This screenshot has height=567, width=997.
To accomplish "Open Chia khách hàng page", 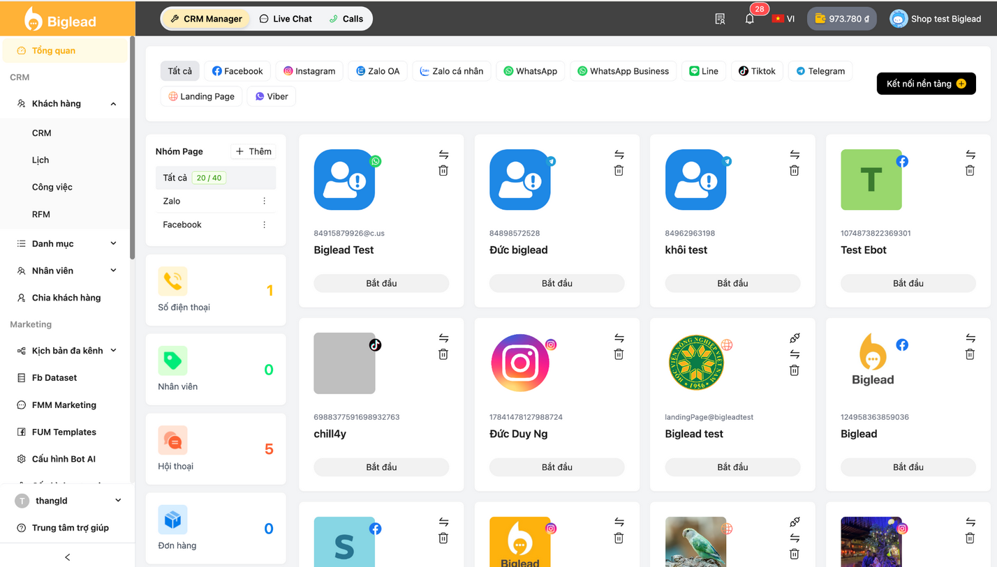I will [x=66, y=298].
